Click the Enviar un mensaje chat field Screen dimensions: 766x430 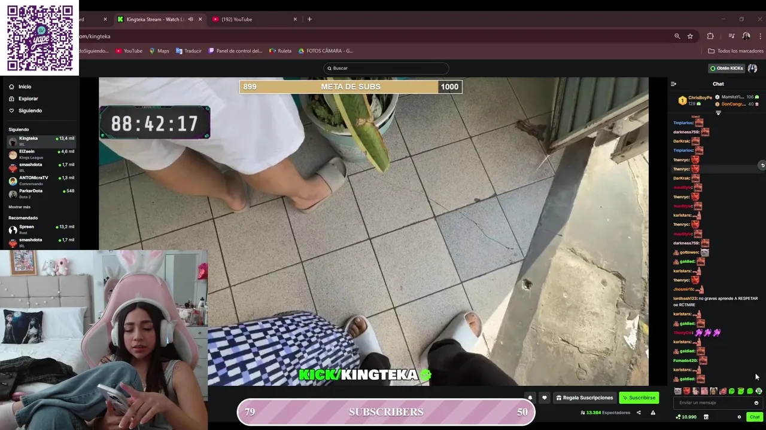pyautogui.click(x=718, y=403)
